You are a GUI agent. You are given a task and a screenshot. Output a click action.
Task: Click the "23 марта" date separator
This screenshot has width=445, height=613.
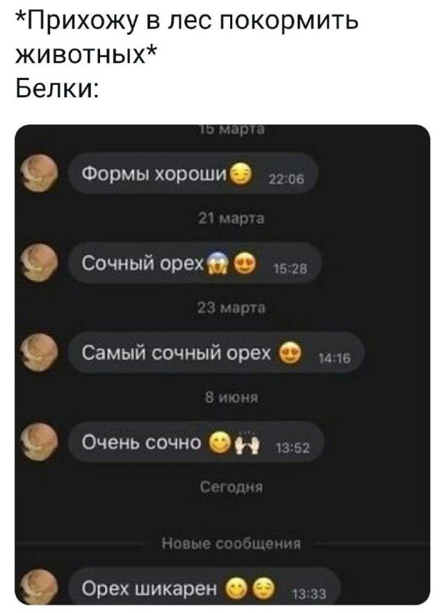pyautogui.click(x=231, y=309)
